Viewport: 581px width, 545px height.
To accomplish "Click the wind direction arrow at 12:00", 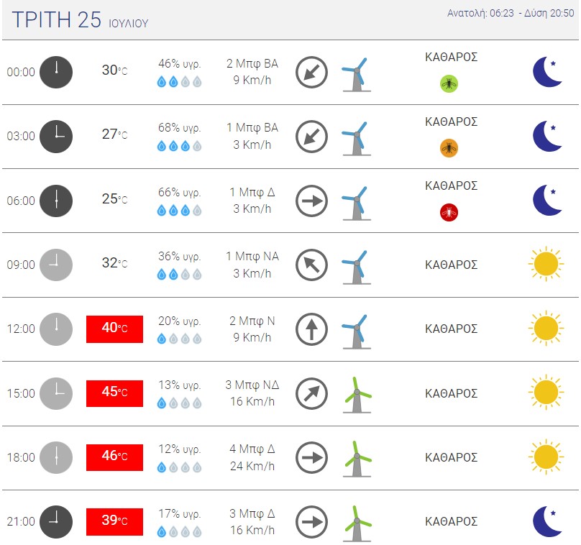I will coord(311,329).
